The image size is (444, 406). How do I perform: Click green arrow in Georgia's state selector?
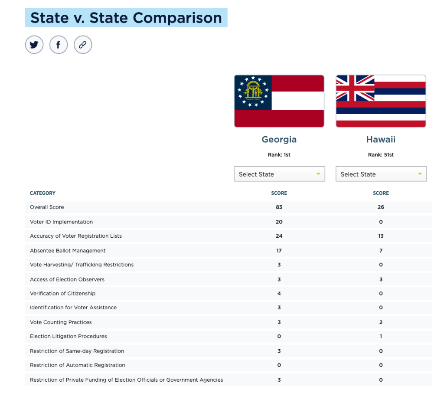point(318,174)
